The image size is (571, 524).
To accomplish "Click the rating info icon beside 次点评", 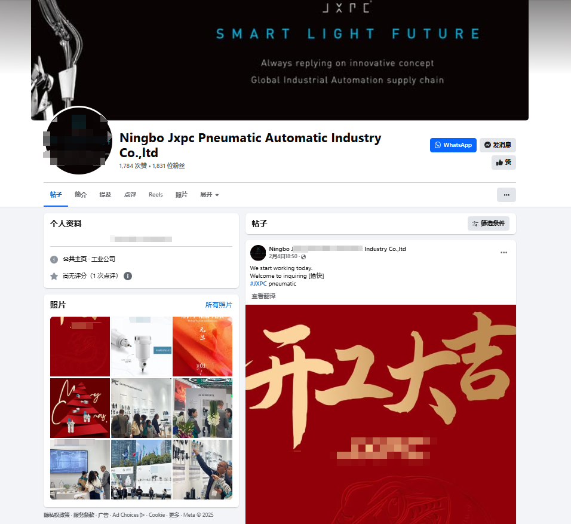I will click(x=128, y=276).
